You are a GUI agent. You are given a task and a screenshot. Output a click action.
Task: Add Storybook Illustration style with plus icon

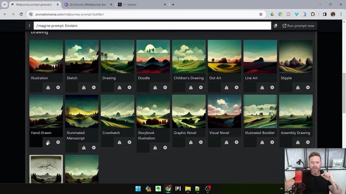(165, 148)
